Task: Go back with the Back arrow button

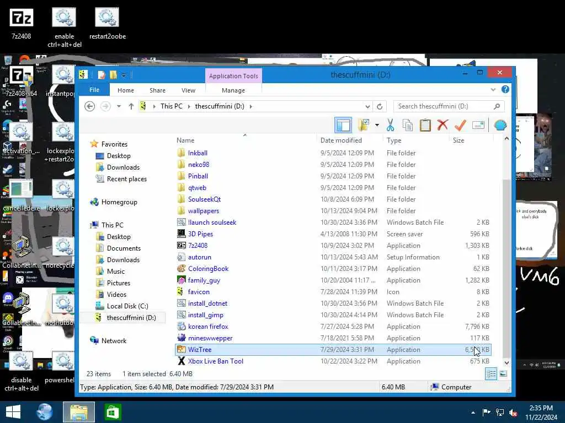Action: point(90,106)
